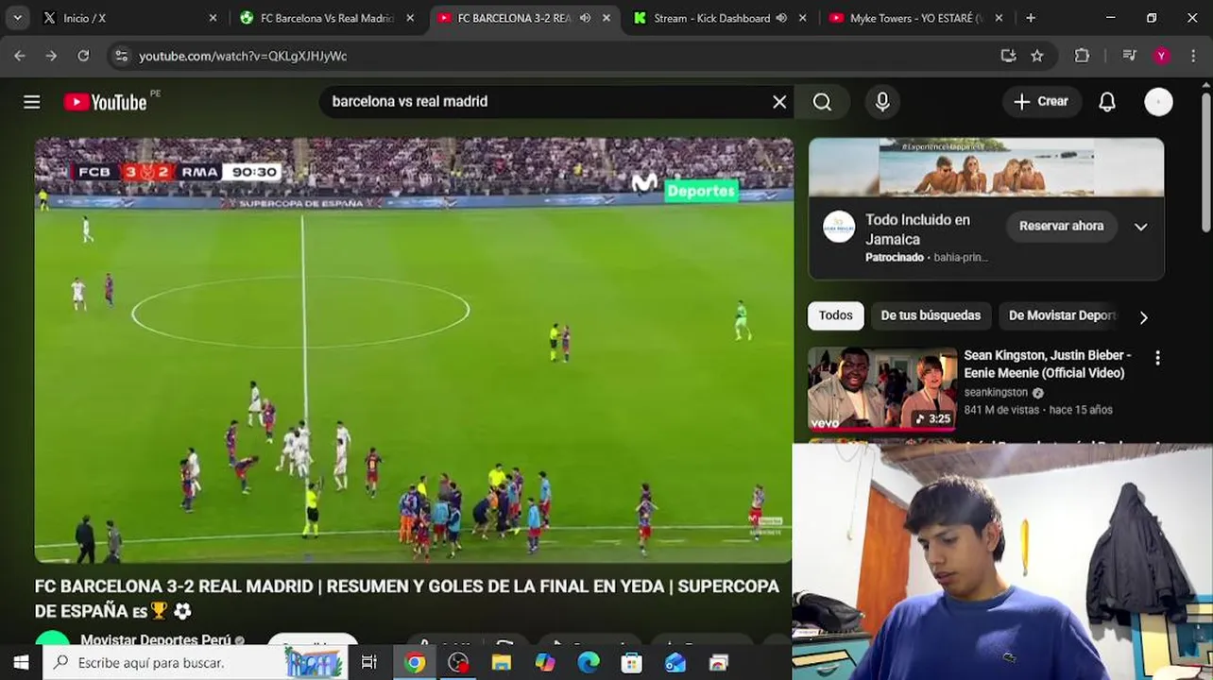
Task: Open a new browser tab with plus
Action: pos(1031,18)
